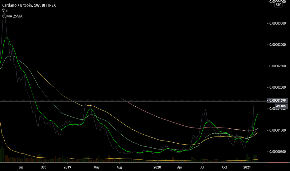
Task: Click the 4d 10h countdown label
Action: click(281, 106)
